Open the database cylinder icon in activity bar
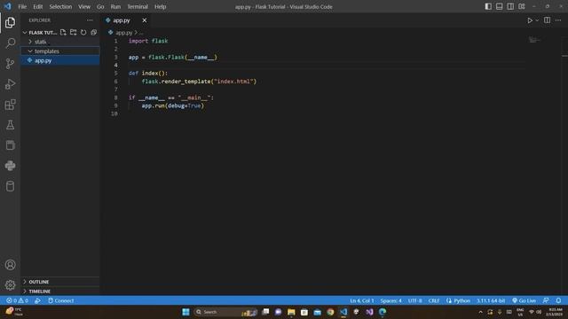 [10, 186]
